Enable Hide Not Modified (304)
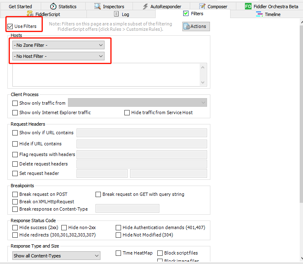The width and height of the screenshot is (303, 264). (x=118, y=235)
